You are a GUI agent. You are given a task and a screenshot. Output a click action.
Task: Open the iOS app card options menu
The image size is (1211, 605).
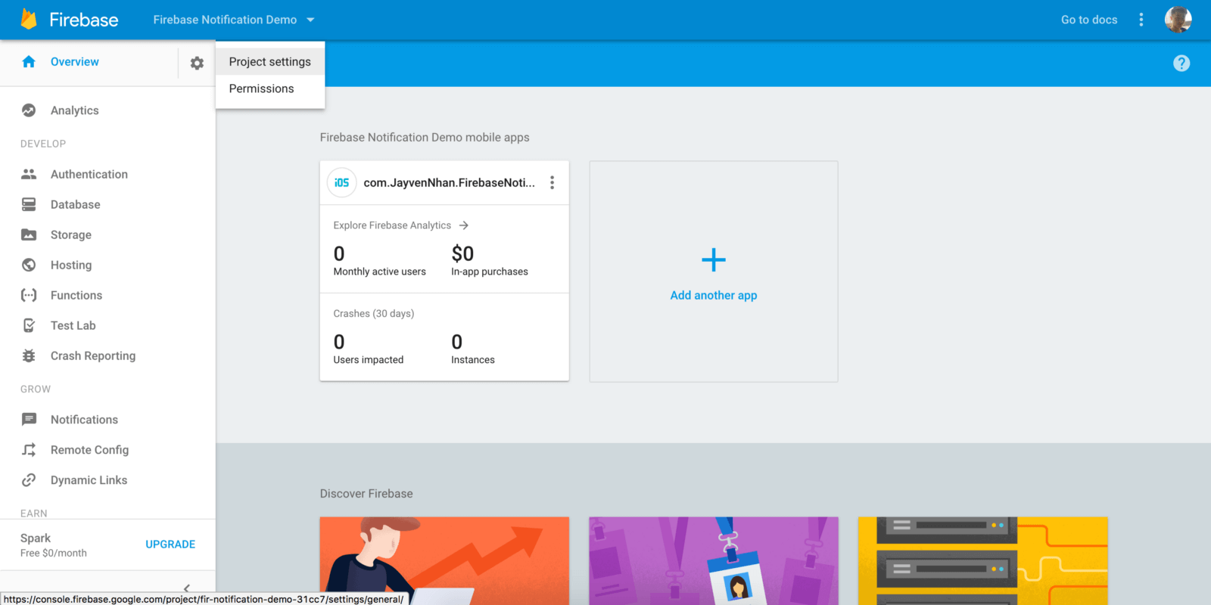click(553, 182)
